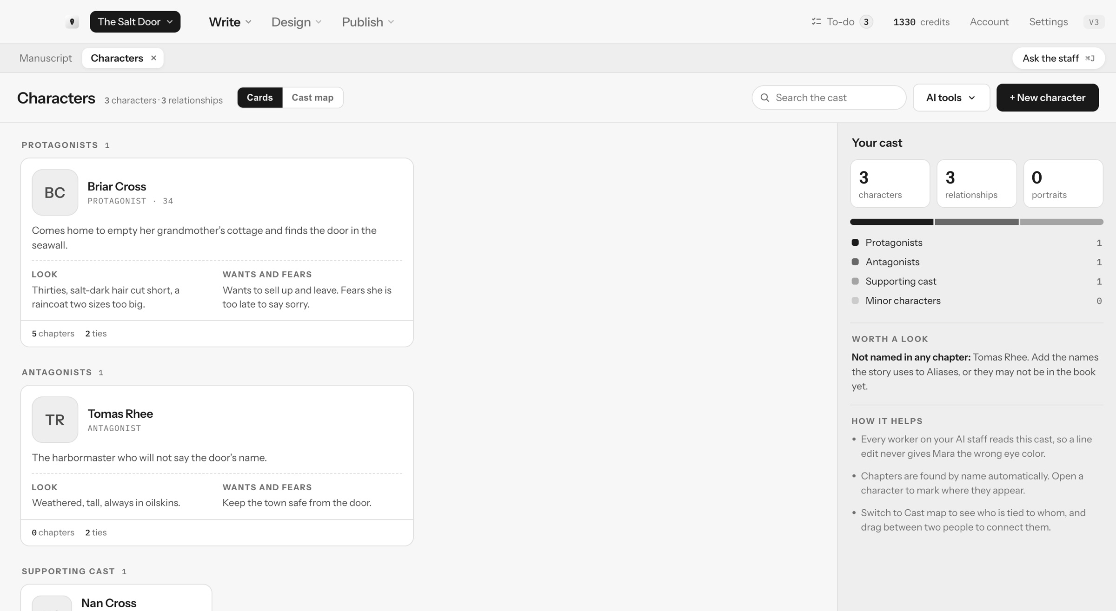Click the New character button
The width and height of the screenshot is (1116, 611).
pyautogui.click(x=1047, y=98)
